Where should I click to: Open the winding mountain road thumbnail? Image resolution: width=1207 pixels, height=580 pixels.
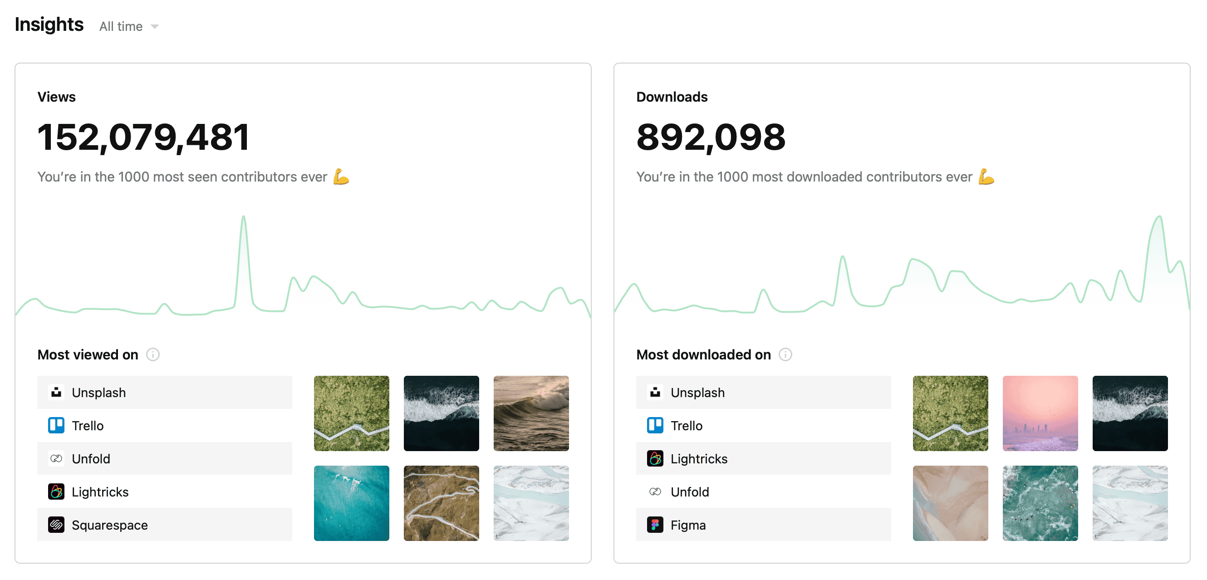(441, 503)
